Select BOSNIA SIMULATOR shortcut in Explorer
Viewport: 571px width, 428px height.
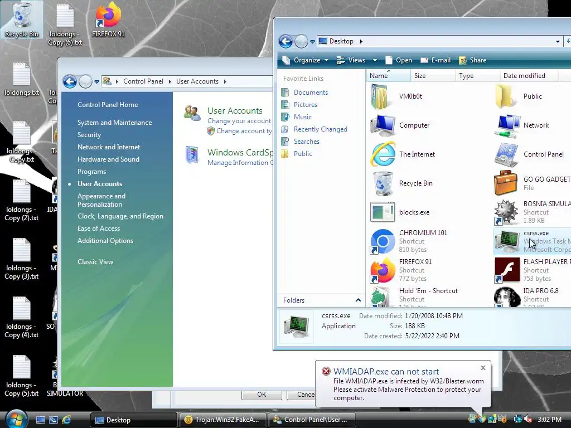tap(532, 212)
